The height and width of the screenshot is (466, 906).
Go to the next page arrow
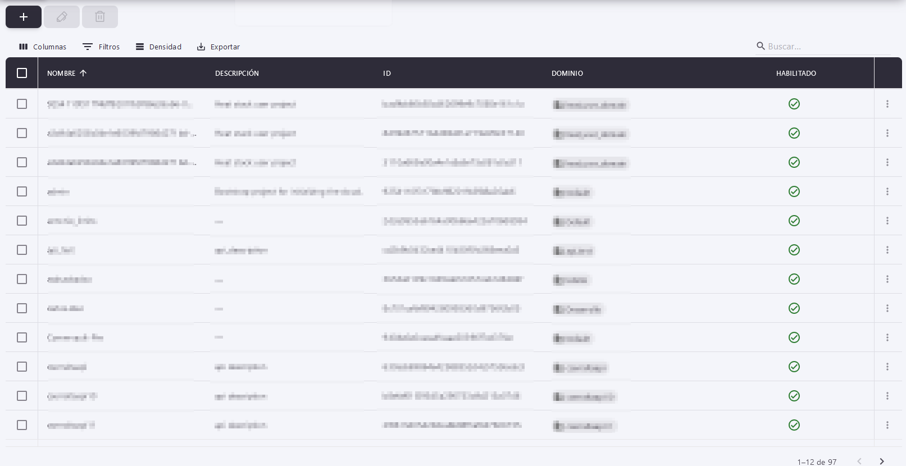click(x=882, y=462)
